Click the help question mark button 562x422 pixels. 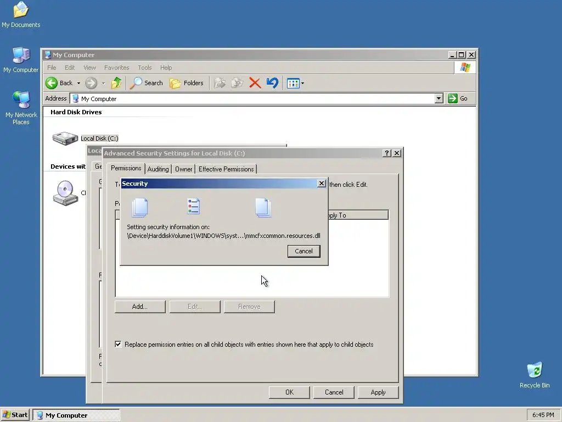(x=386, y=153)
